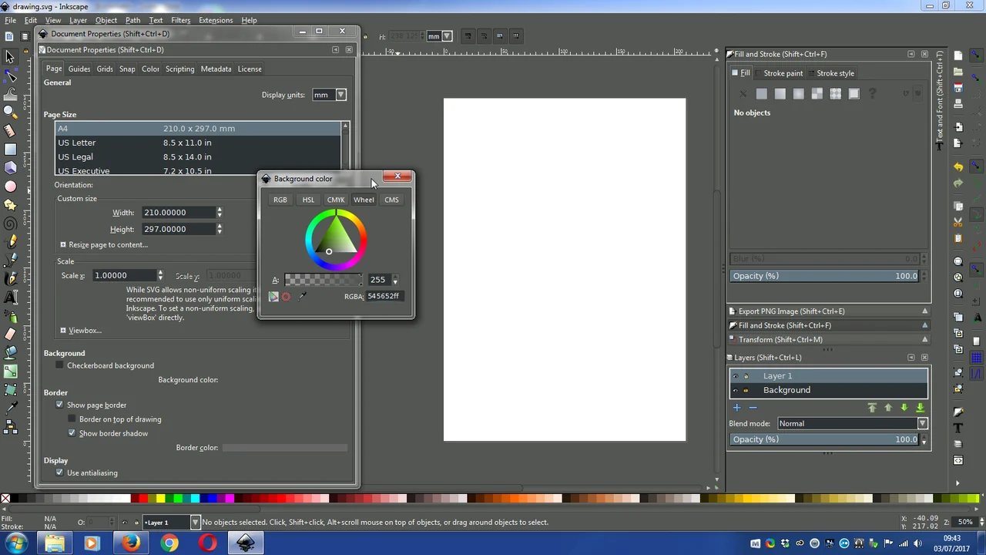Select the Gradient tool
The width and height of the screenshot is (986, 555).
pos(10,372)
